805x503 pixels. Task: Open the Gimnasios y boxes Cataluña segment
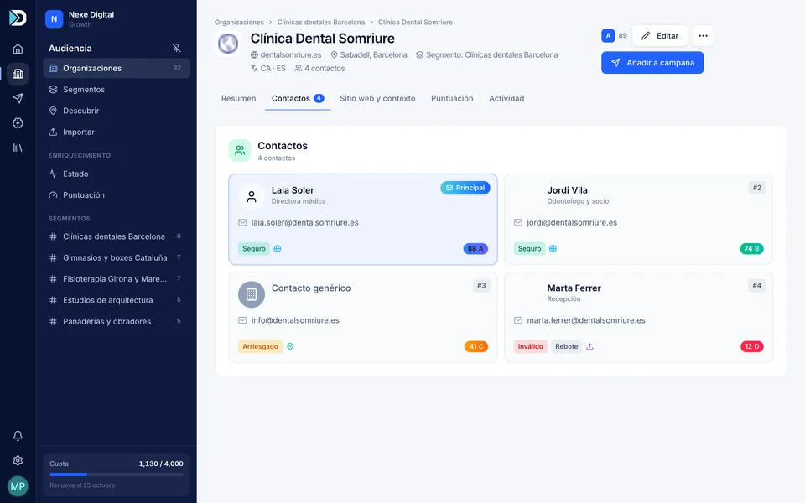[117, 257]
